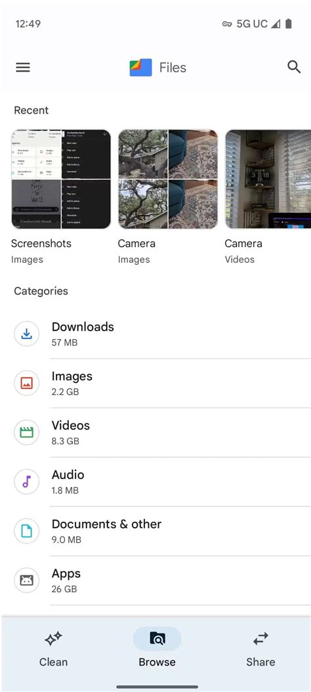The height and width of the screenshot is (692, 311).
Task: Tap the search magnifier icon
Action: (294, 67)
